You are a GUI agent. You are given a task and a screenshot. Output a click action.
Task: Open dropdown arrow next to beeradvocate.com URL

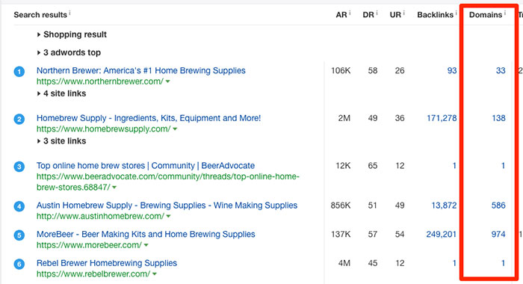click(x=114, y=188)
